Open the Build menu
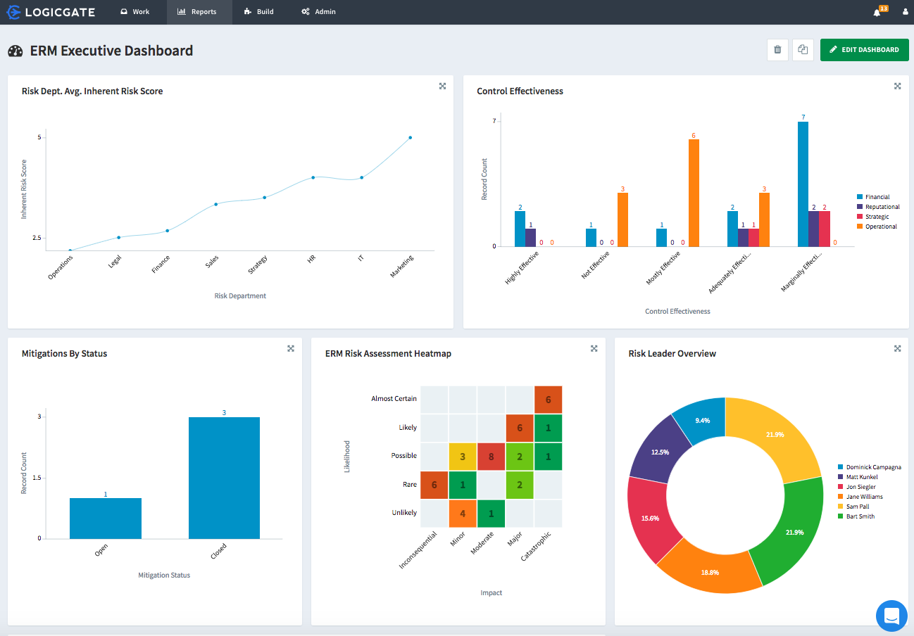This screenshot has width=914, height=636. pos(258,12)
